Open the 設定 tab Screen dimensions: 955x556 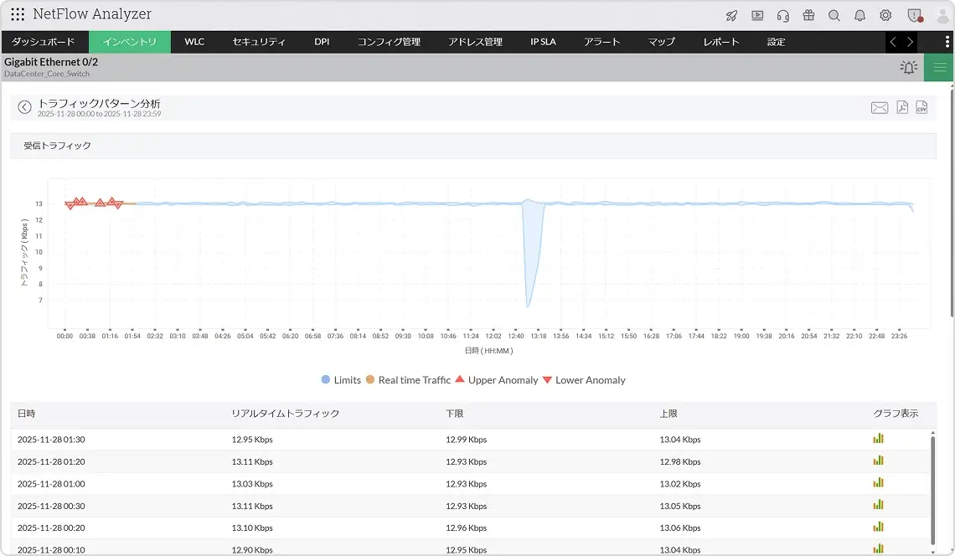pyautogui.click(x=776, y=42)
